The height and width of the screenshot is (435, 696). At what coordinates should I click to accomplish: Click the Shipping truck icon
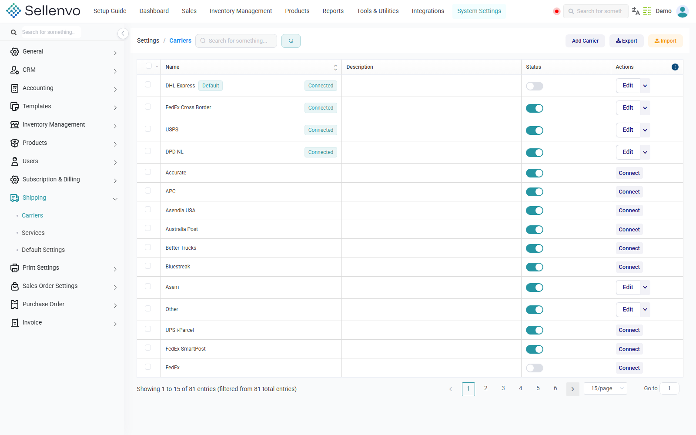point(15,198)
